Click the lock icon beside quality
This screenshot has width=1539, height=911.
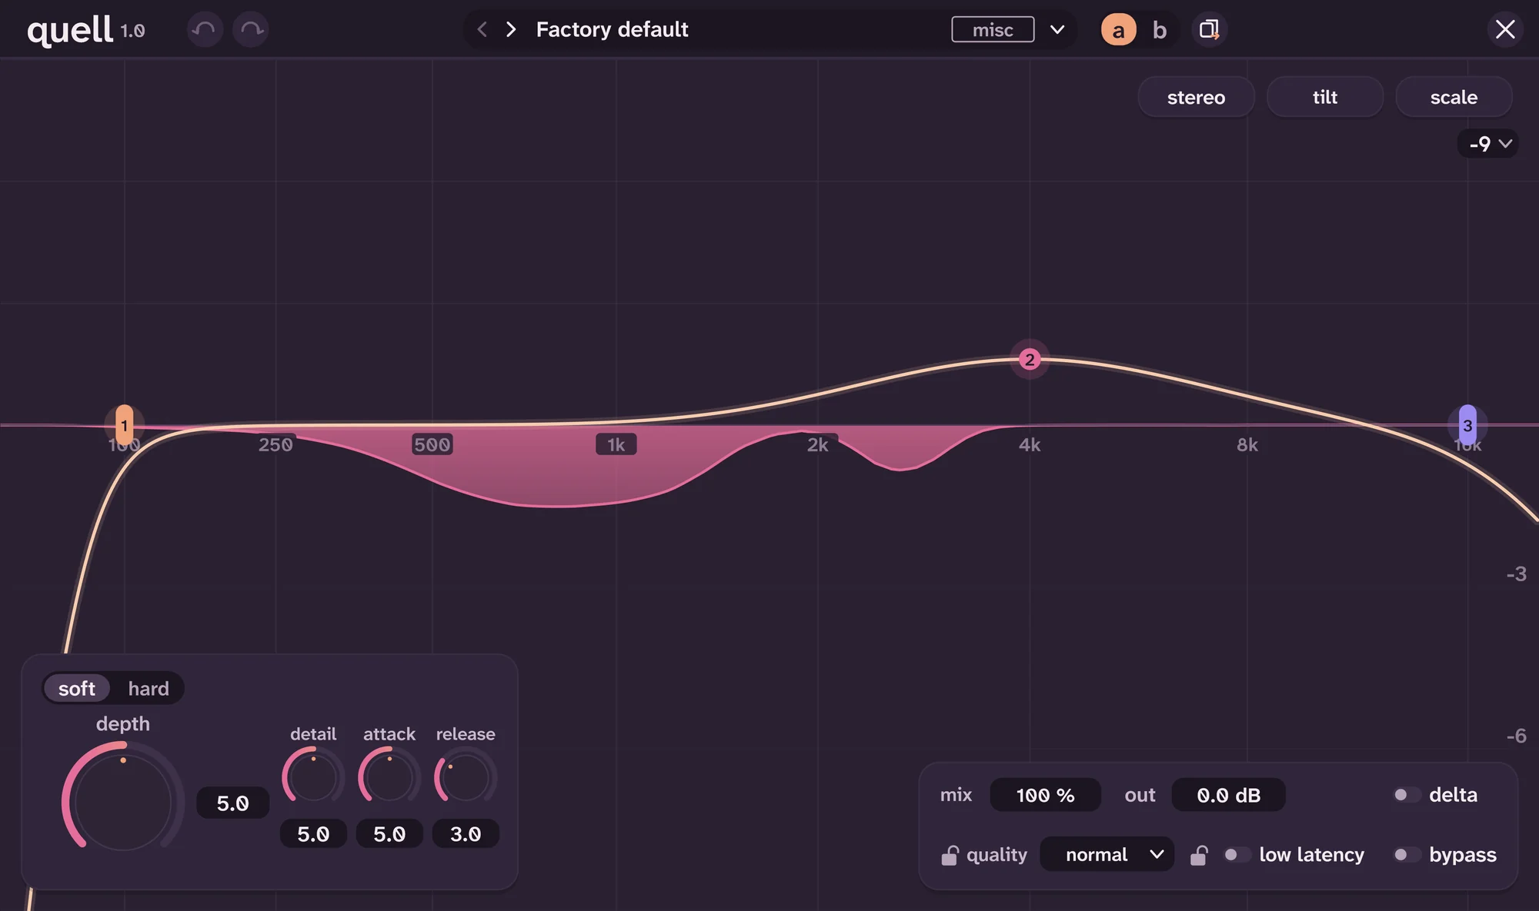[x=950, y=855]
